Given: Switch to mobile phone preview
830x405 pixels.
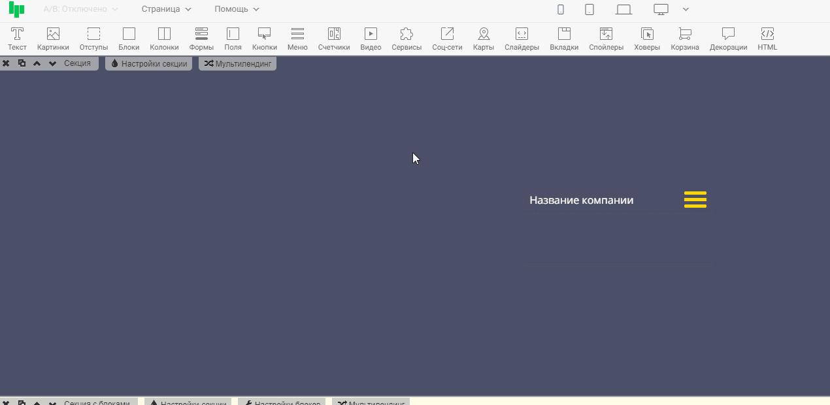Looking at the screenshot, I should click(x=560, y=9).
